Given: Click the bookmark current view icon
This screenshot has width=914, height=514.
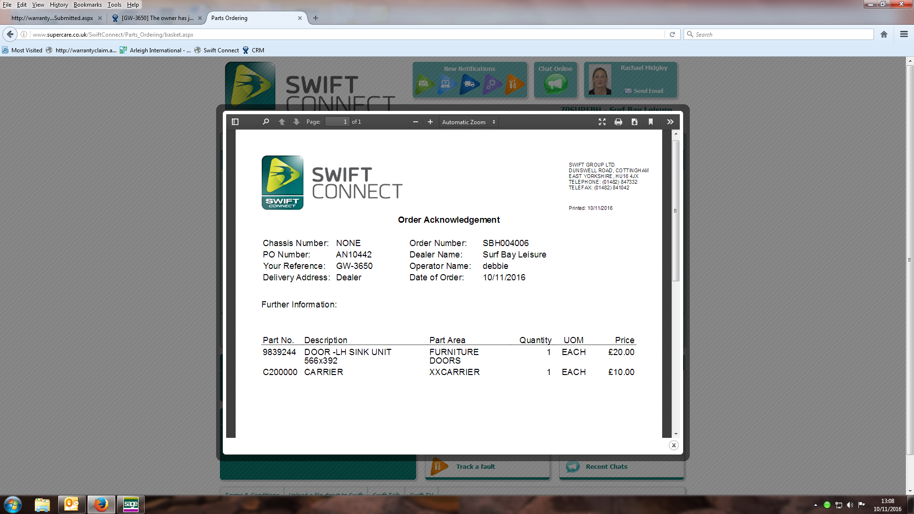Looking at the screenshot, I should coord(651,122).
